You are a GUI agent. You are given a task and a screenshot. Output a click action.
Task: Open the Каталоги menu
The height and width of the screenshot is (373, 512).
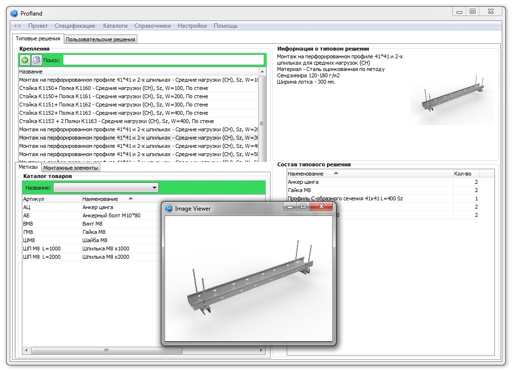pos(115,26)
